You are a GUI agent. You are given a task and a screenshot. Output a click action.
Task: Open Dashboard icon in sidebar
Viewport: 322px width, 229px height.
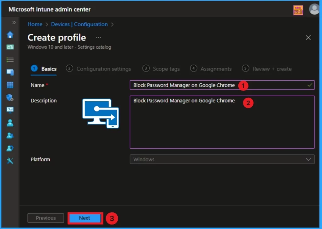[10, 47]
